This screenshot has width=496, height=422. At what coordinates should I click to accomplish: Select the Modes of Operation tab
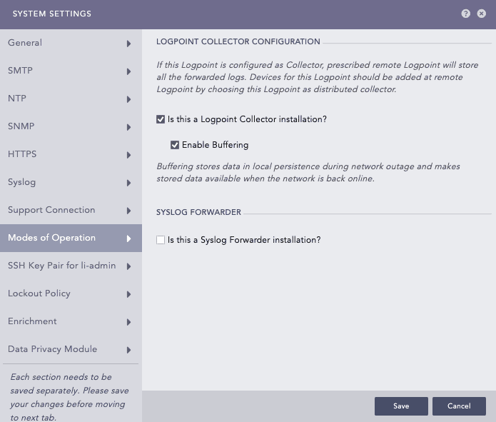(x=51, y=238)
